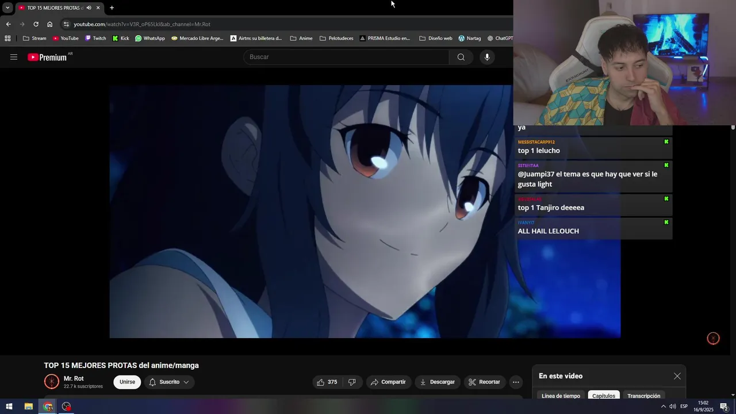Image resolution: width=736 pixels, height=414 pixels.
Task: Open the WhatsApp bookmark
Action: [150, 39]
